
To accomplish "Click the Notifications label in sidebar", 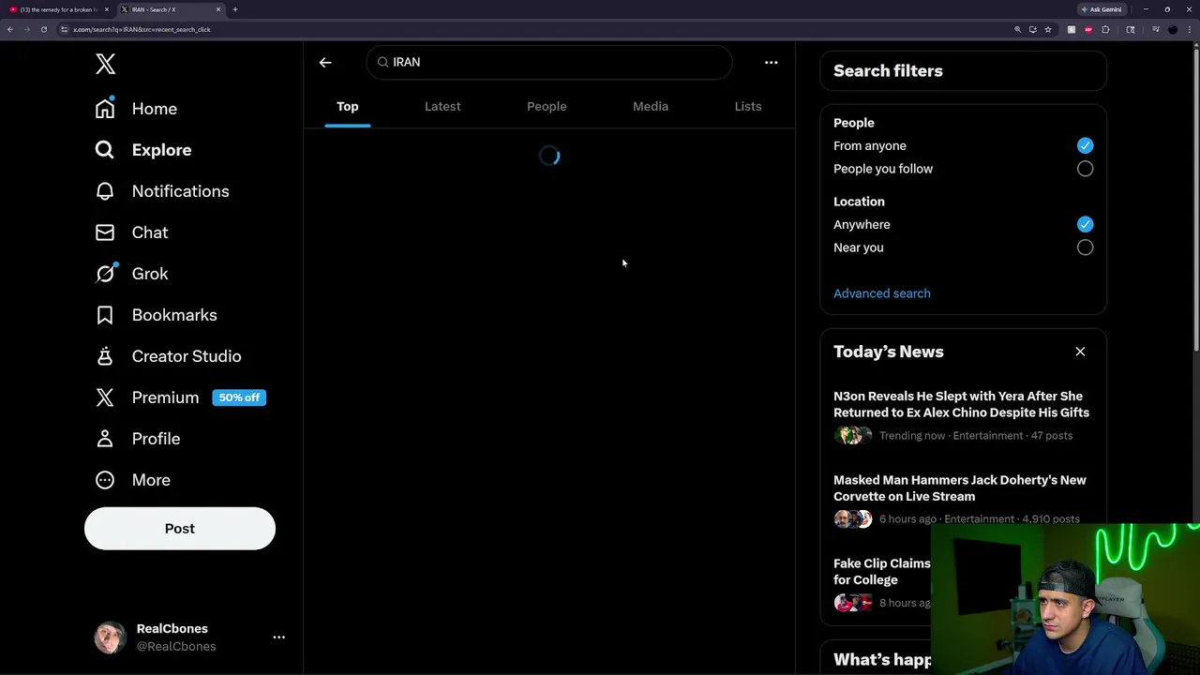I will pyautogui.click(x=180, y=191).
